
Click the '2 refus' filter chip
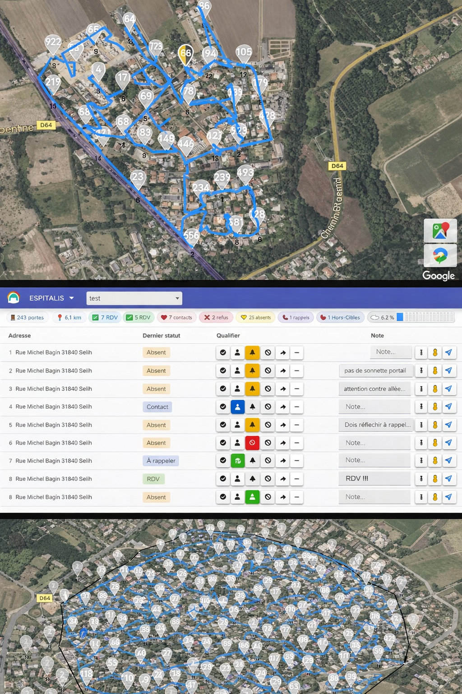point(216,318)
